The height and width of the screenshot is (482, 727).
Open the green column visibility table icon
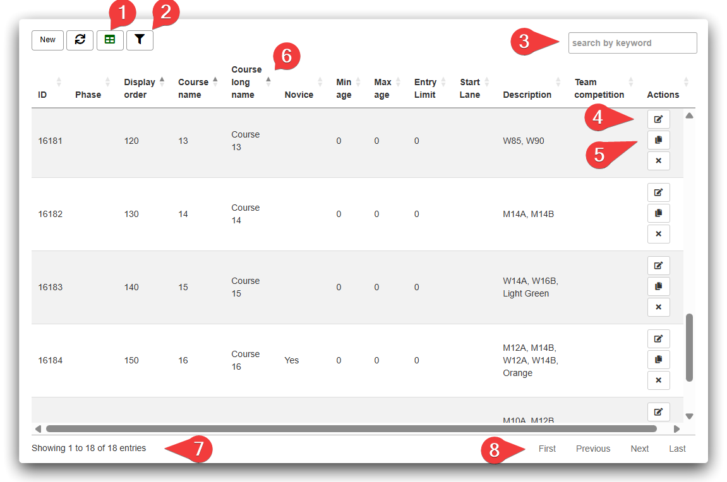[x=110, y=40]
